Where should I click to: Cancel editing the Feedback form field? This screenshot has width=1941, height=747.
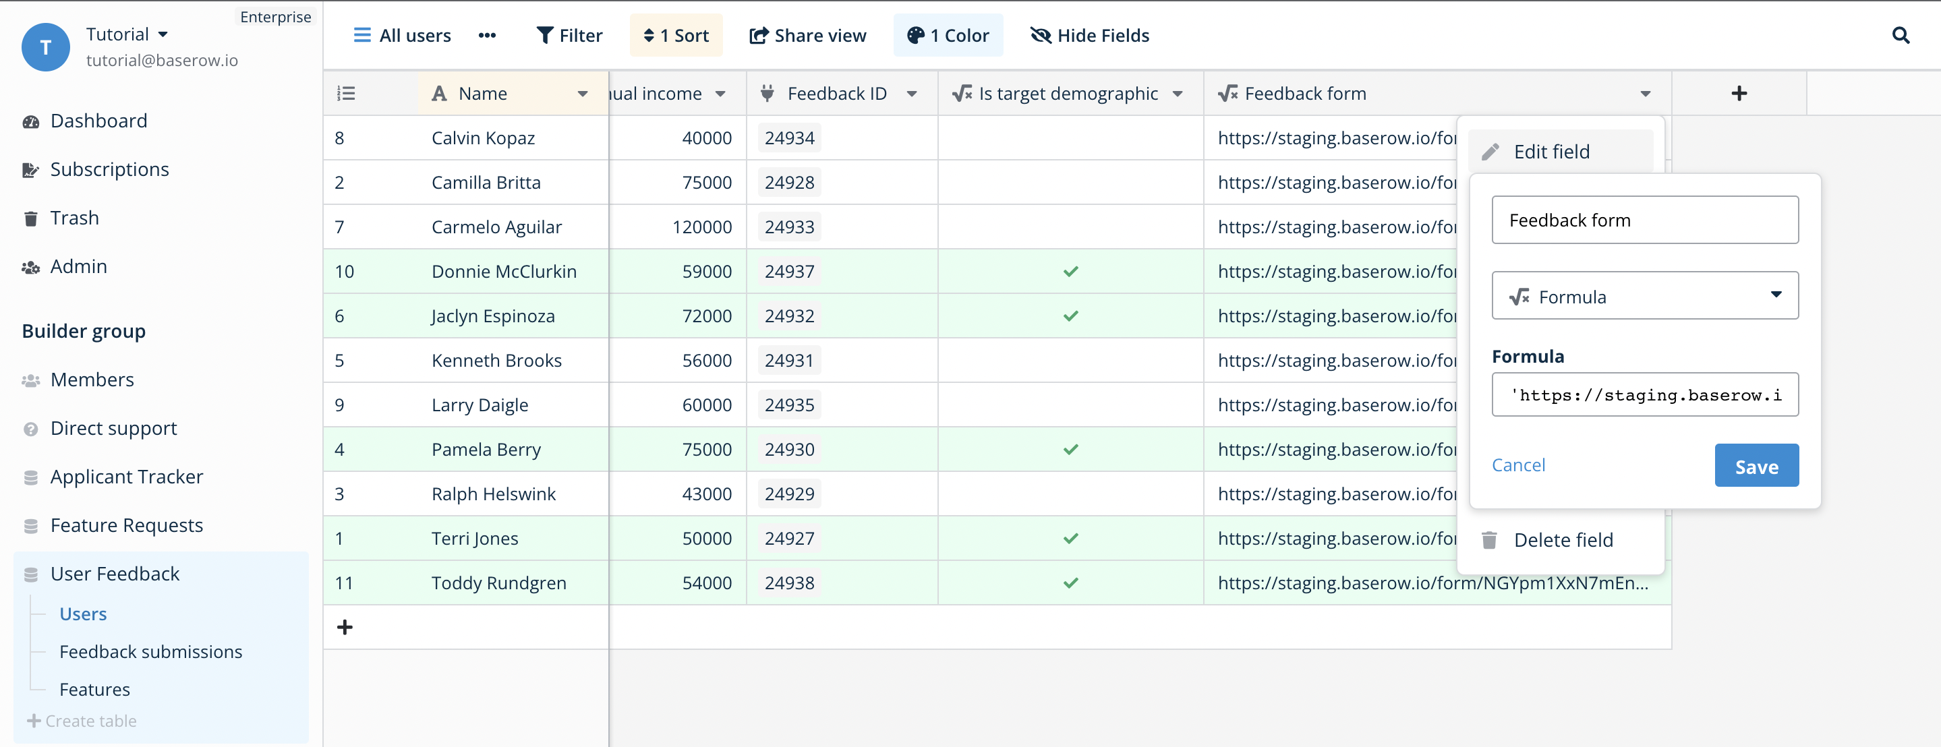[1518, 465]
